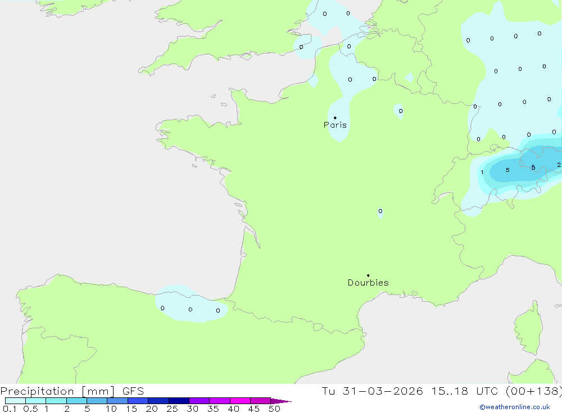Click the '50' legend scale label

pyautogui.click(x=275, y=409)
